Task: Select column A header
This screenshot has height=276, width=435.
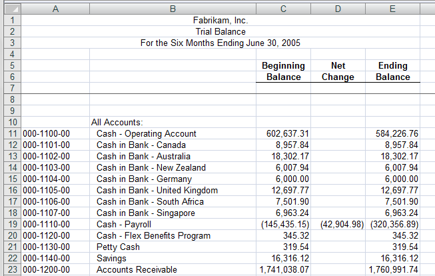Action: (x=55, y=7)
